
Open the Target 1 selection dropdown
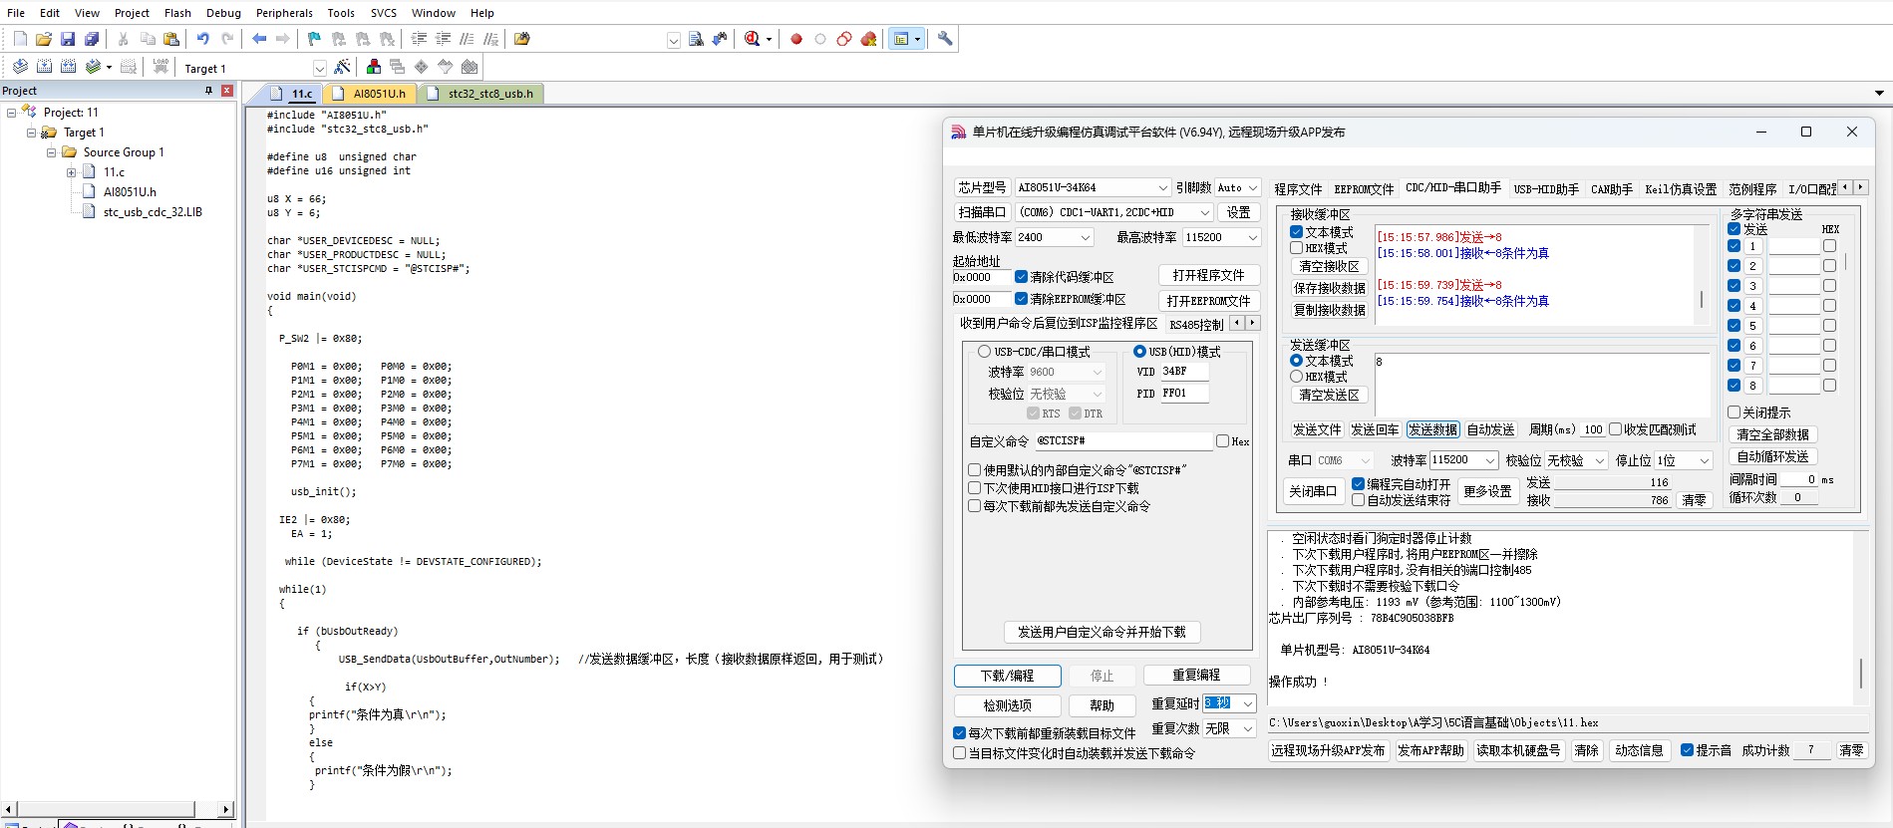[x=319, y=69]
